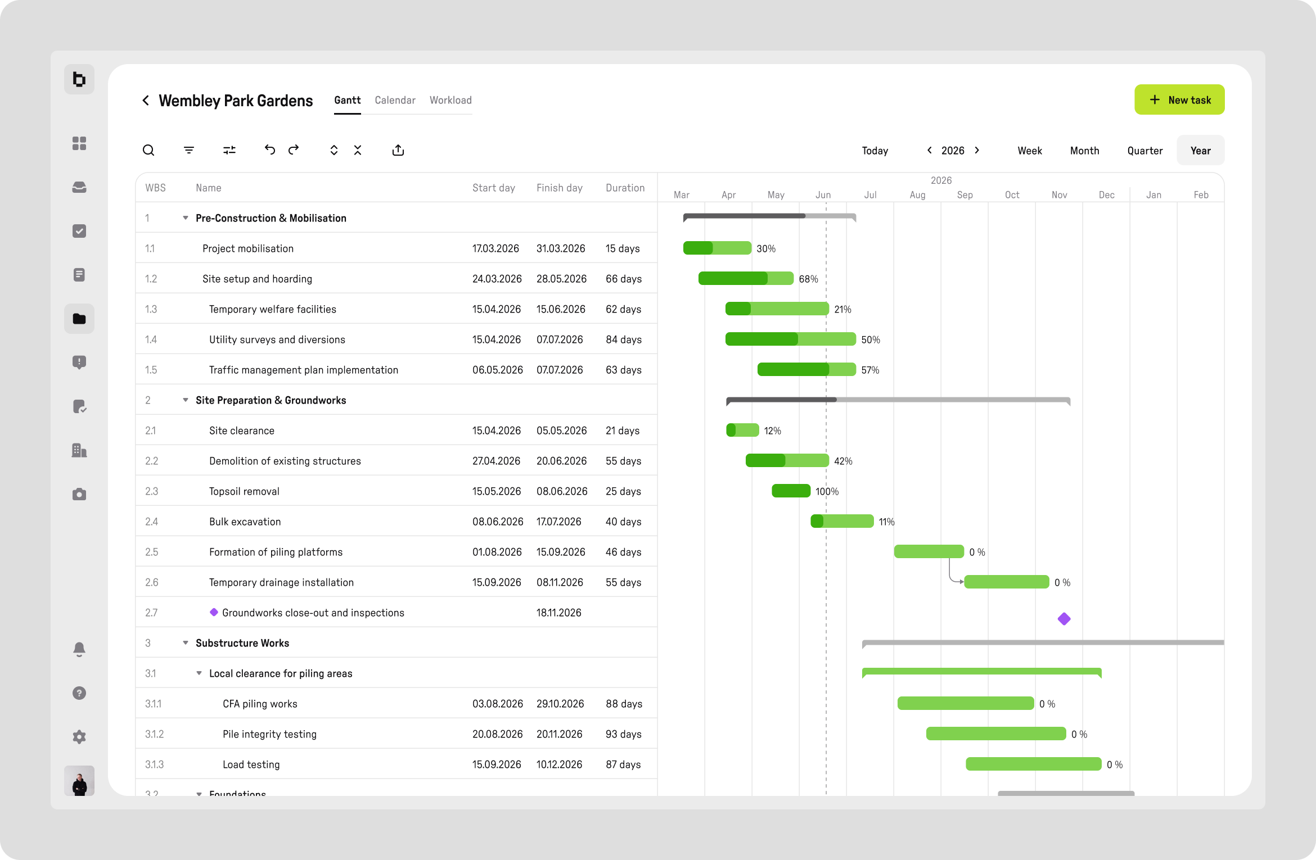Open notifications bell in sidebar
Viewport: 1316px width, 860px height.
79,649
